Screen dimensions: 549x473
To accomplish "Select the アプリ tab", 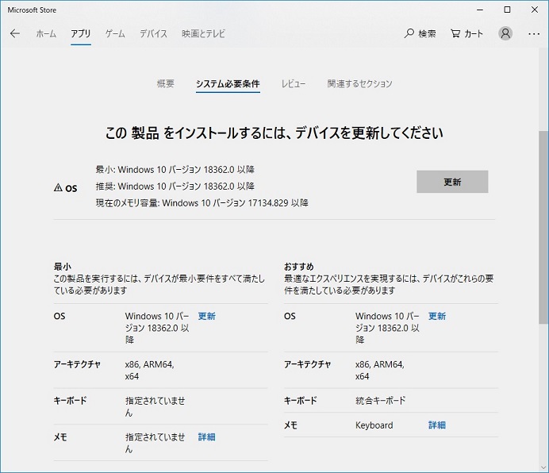I will (x=81, y=33).
